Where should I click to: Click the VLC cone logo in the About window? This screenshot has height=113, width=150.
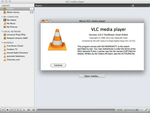pos(57,40)
